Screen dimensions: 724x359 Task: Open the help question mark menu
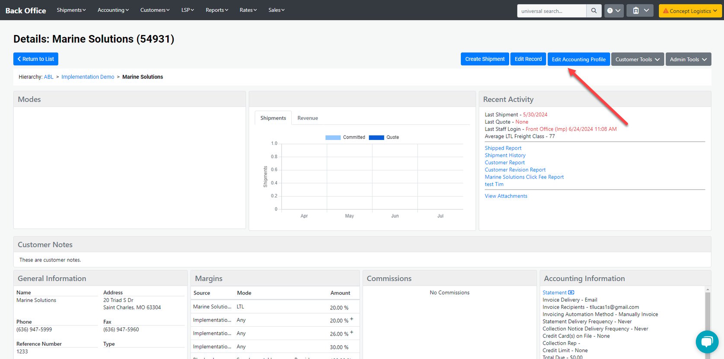613,11
